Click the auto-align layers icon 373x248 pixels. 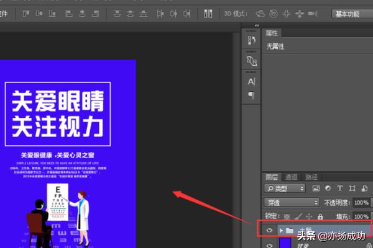coord(208,13)
